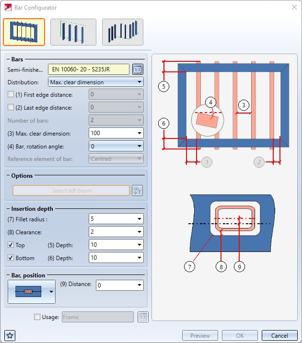Open Fillet radius dropdown
This screenshot has height=343, width=302.
[x=139, y=219]
